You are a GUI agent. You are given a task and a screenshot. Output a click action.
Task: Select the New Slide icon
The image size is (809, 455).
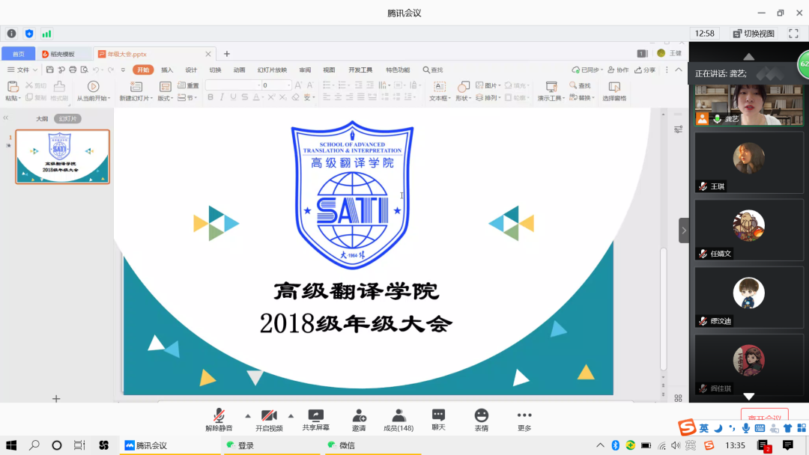136,87
